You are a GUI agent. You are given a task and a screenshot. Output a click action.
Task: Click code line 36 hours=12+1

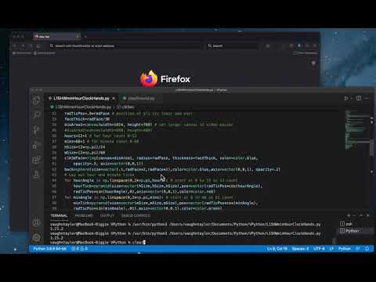[x=100, y=136]
